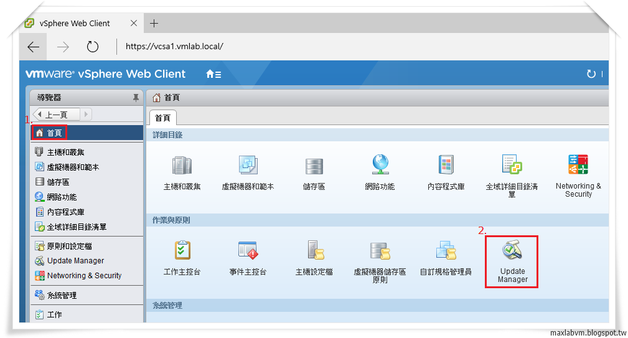Viewport: 628px width, 338px height.
Task: Close the vSphere Web Client browser tab
Action: [134, 23]
